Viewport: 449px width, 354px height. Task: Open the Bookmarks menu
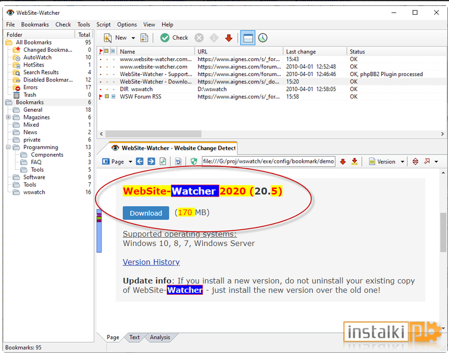[35, 24]
